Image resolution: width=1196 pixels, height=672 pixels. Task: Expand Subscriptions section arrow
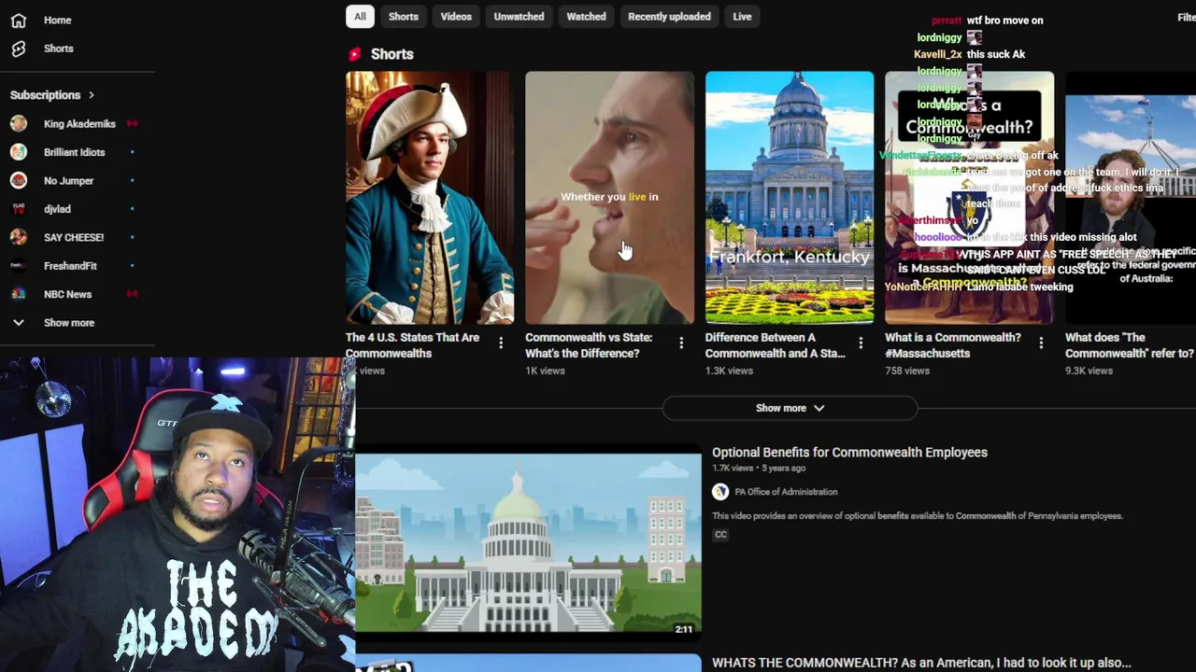pos(92,95)
